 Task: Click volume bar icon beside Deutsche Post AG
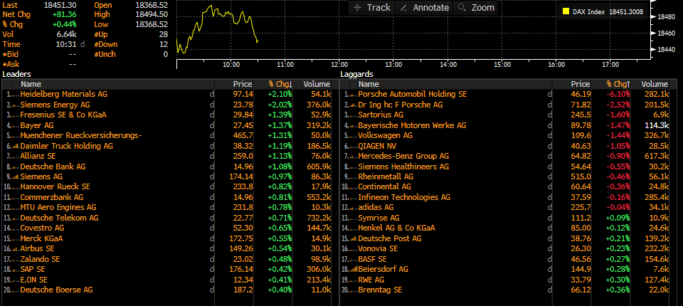coord(354,239)
